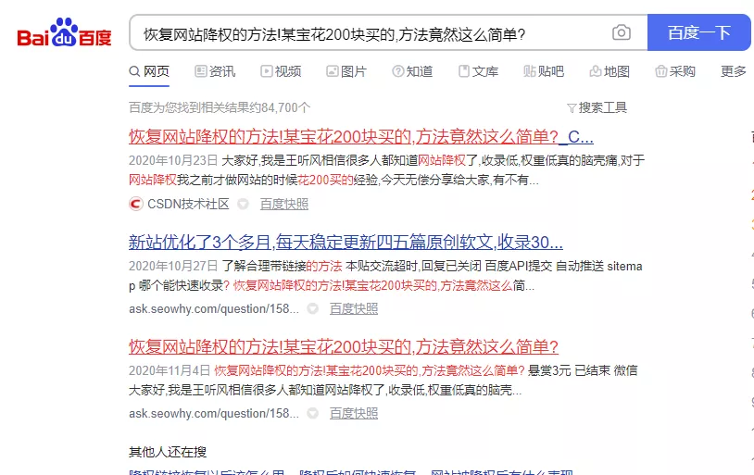Switch to the 资讯 tab
The image size is (754, 475).
[x=215, y=71]
